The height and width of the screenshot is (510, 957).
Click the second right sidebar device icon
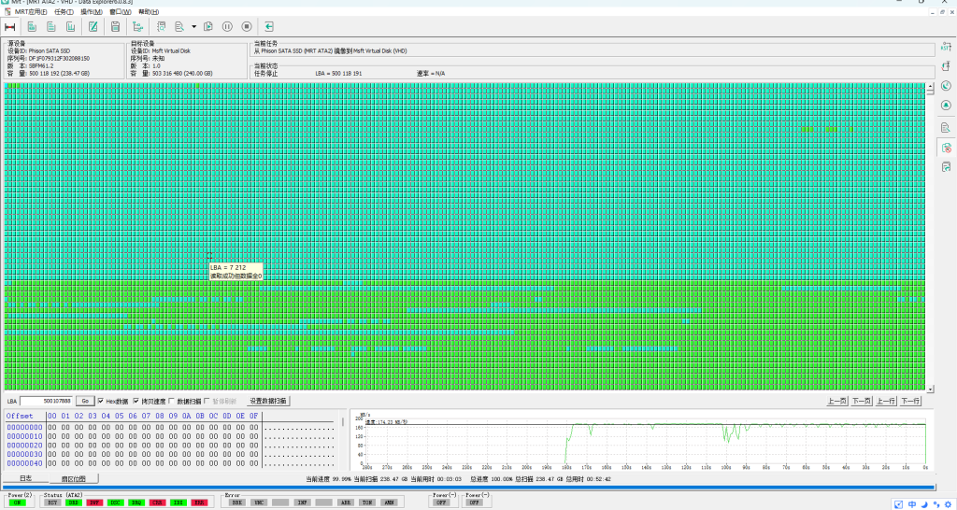click(946, 65)
